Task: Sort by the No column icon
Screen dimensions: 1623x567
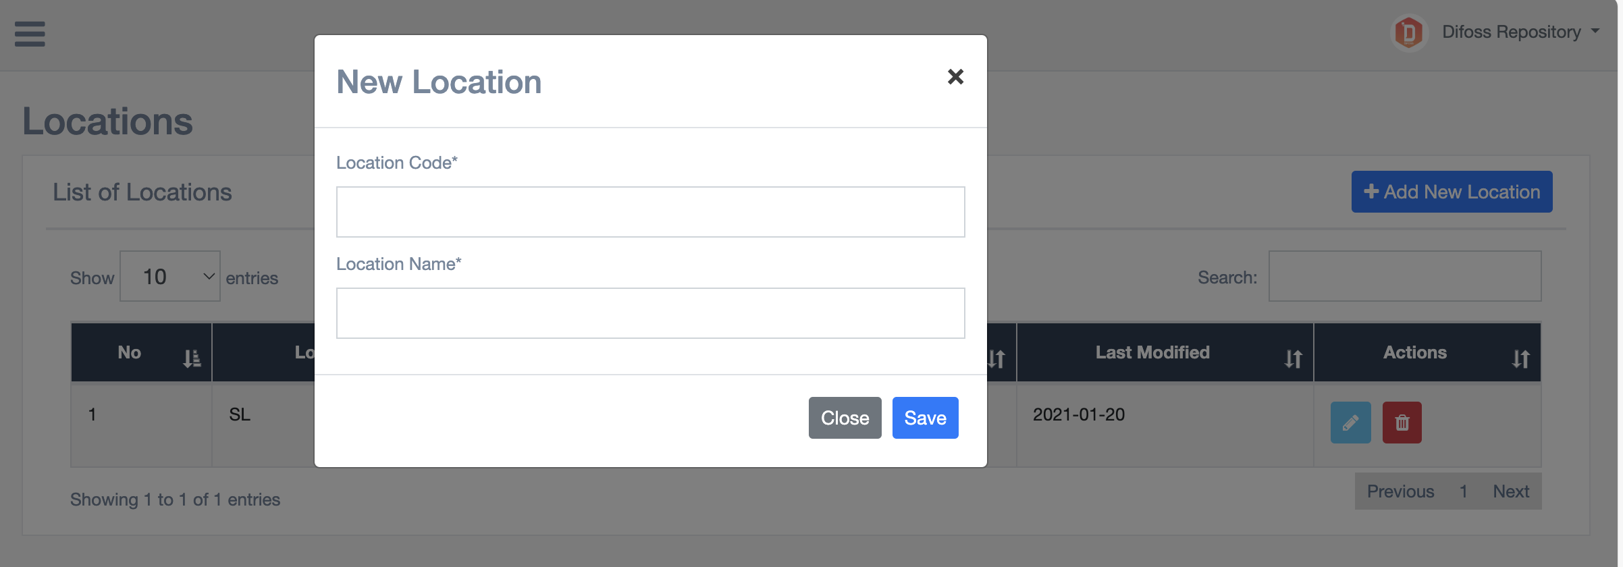Action: 192,358
